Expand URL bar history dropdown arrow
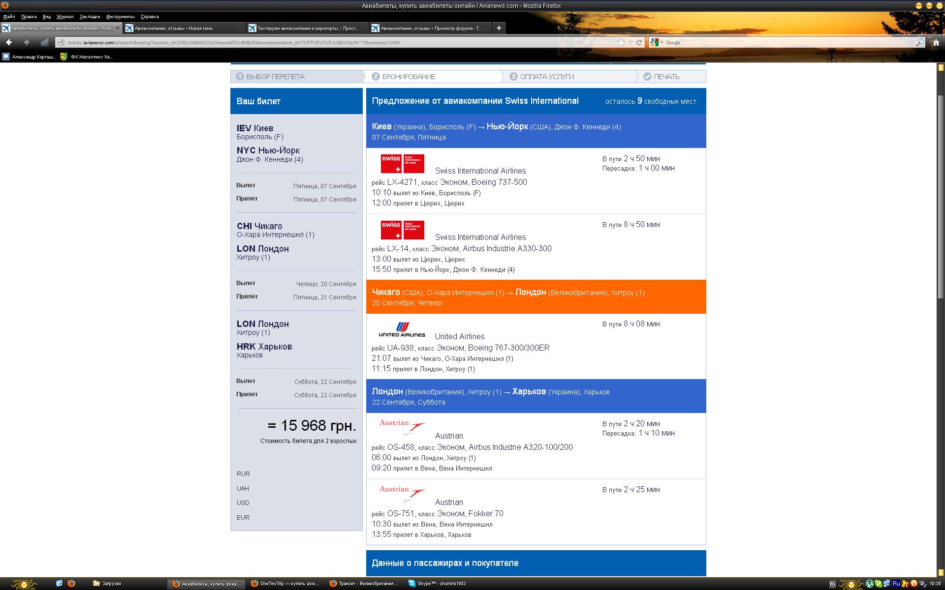Viewport: 945px width, 590px height. tap(630, 42)
